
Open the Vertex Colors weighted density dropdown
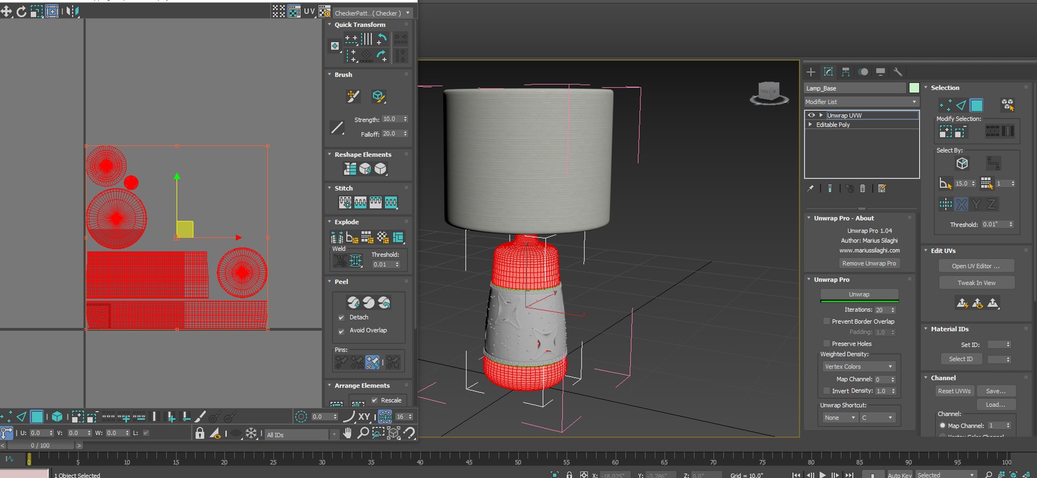pos(859,366)
